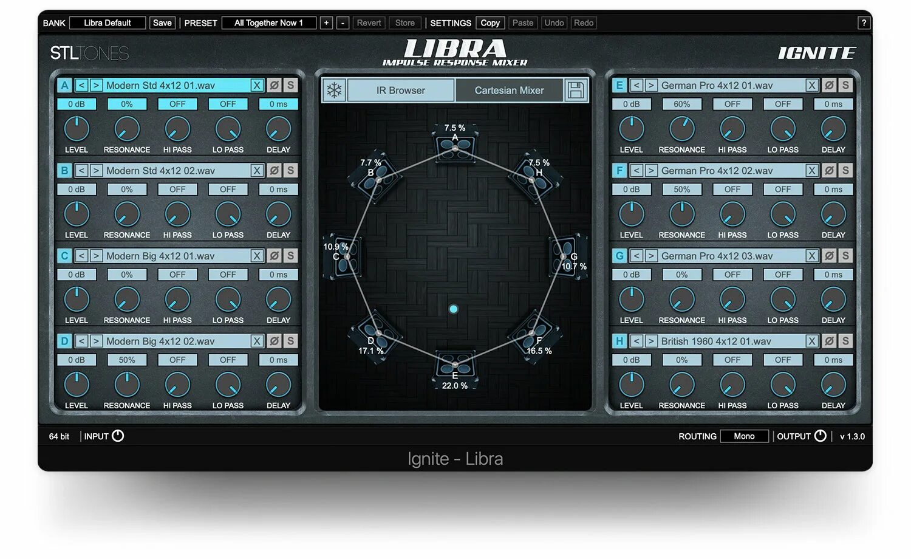Load next IR in slot F
The image size is (911, 559).
point(651,171)
